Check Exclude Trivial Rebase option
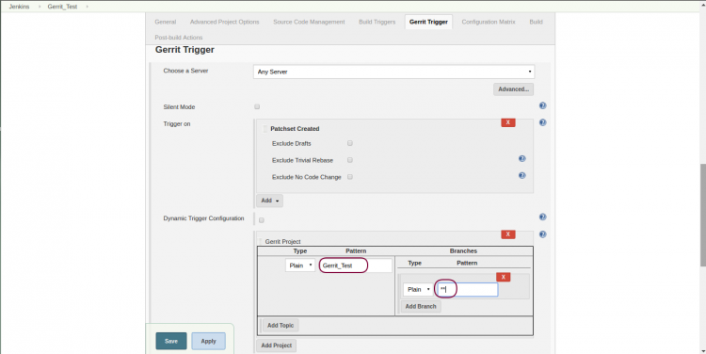Screen dimensions: 706x354 350,160
